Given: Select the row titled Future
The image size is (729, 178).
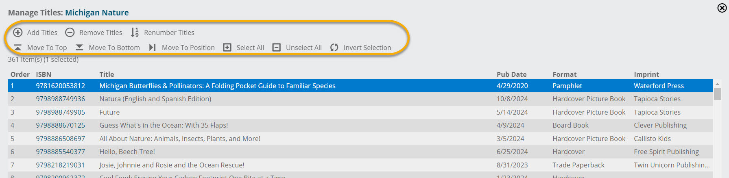Looking at the screenshot, I should tap(360, 112).
